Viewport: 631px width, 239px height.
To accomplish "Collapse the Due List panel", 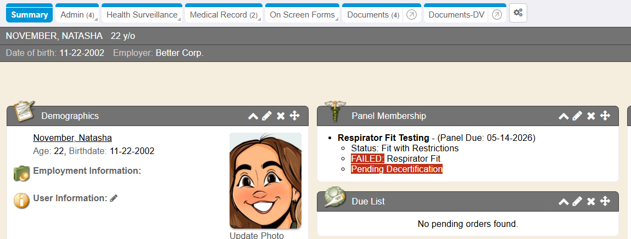I will tap(563, 201).
